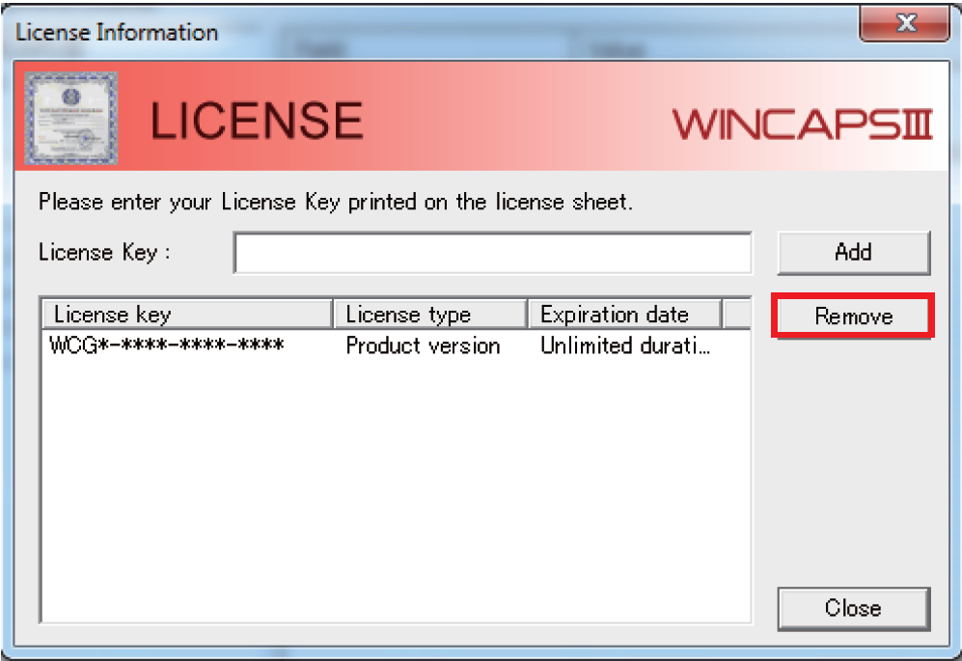962x661 pixels.
Task: Click the license certificate icon
Action: pyautogui.click(x=70, y=118)
